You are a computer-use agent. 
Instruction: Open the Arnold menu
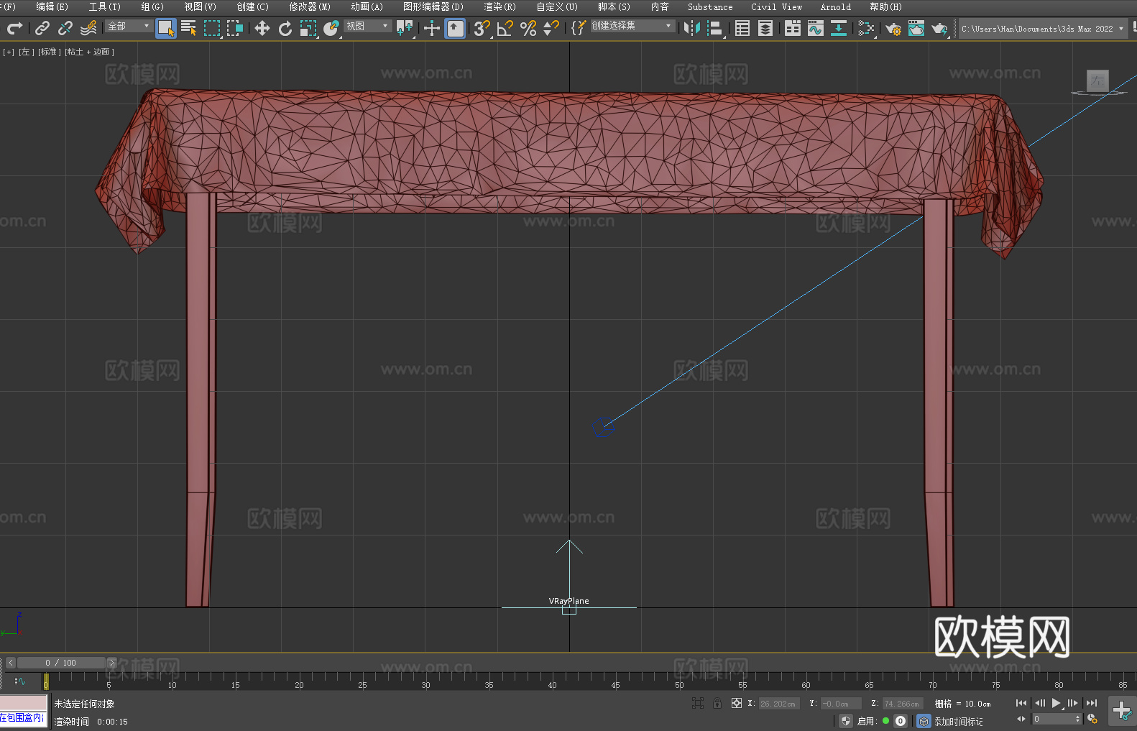point(836,6)
